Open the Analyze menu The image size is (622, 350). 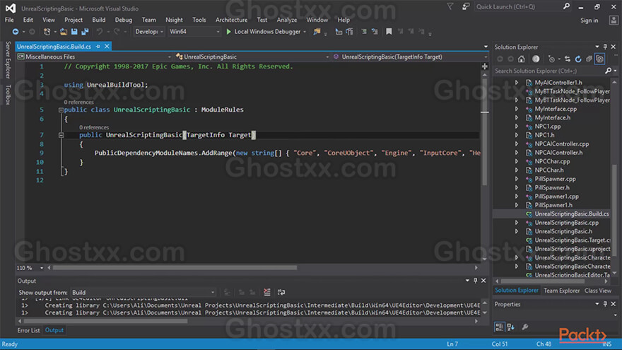click(x=287, y=20)
